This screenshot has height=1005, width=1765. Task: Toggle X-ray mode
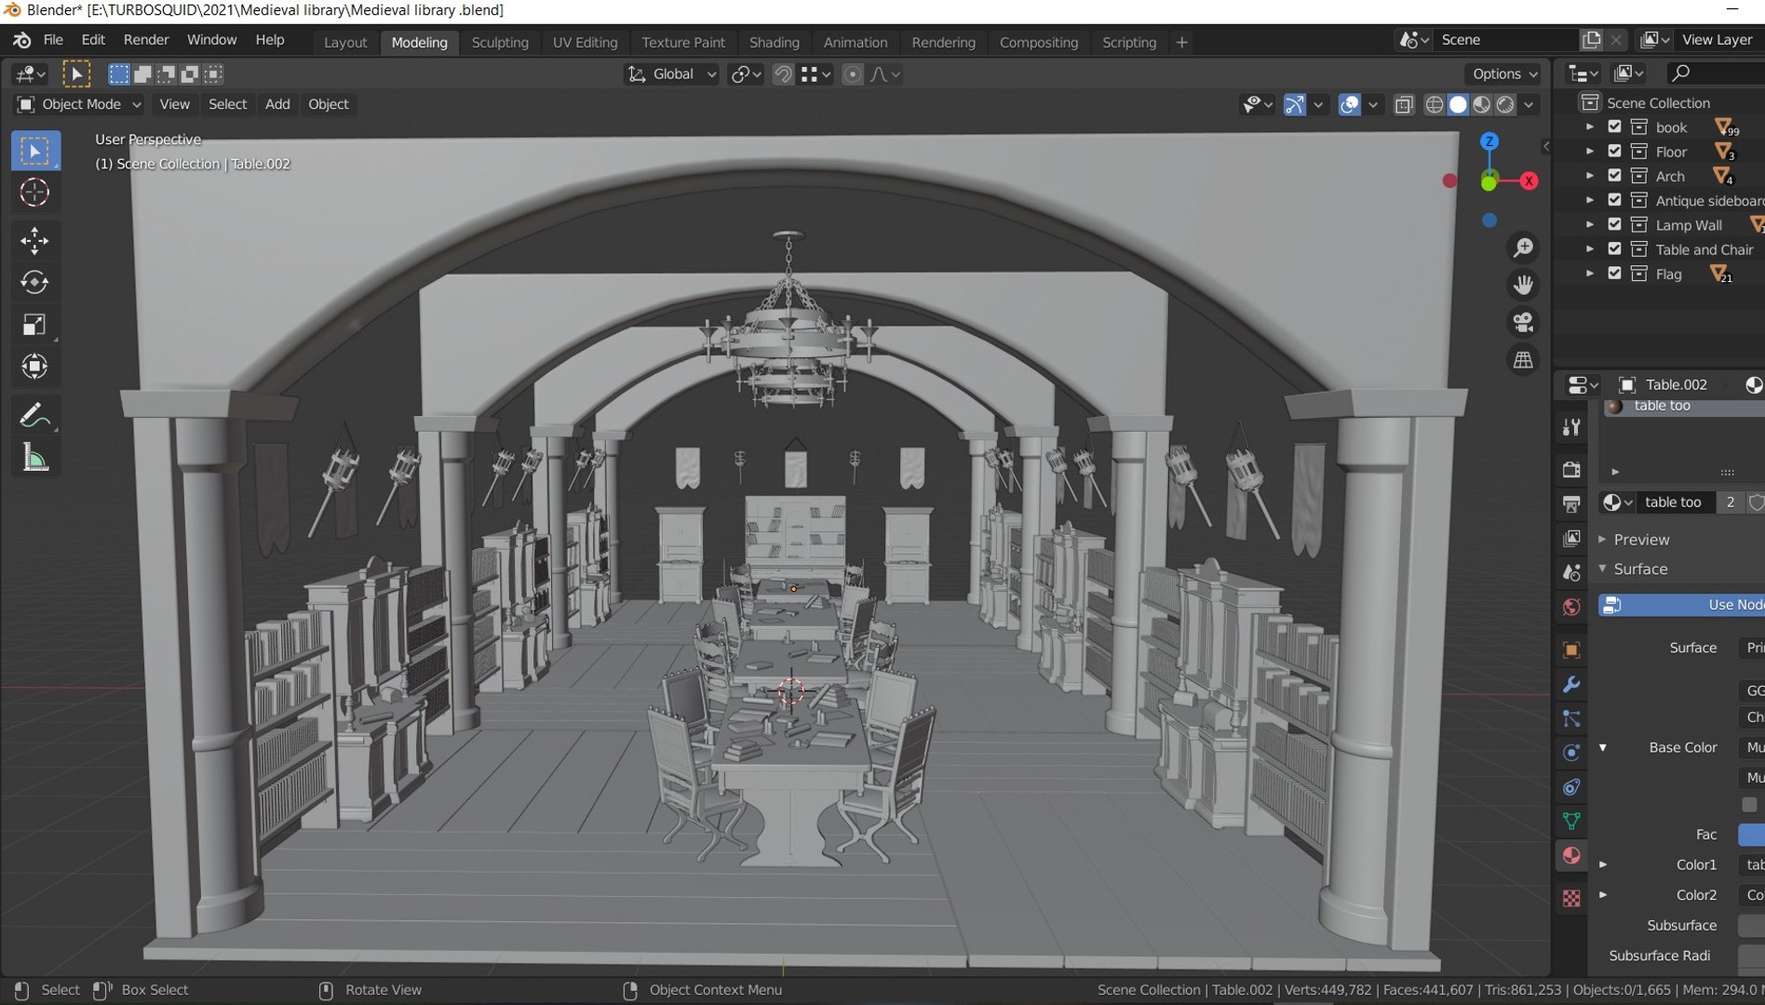(x=1404, y=104)
